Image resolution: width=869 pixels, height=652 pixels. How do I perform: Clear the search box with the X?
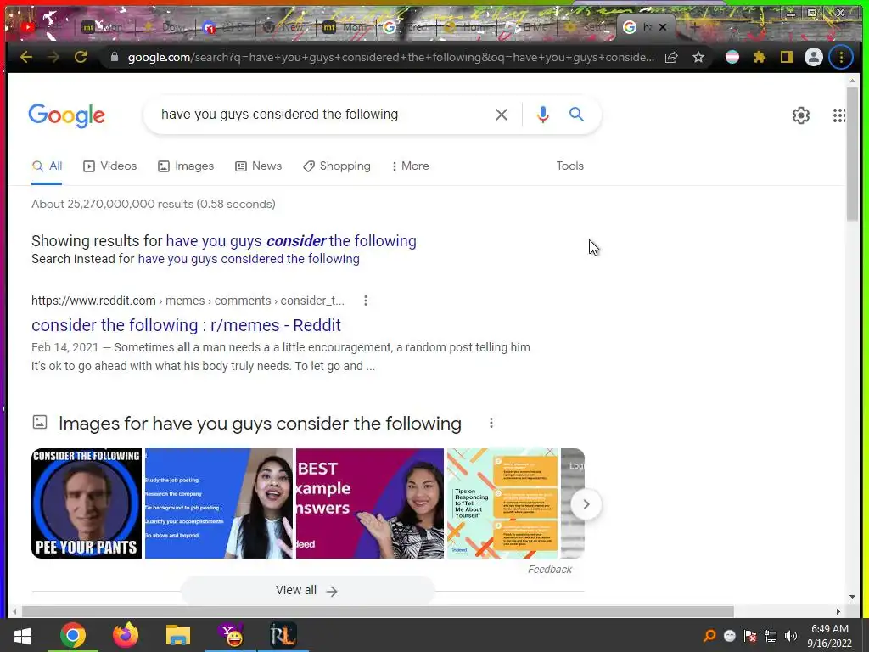click(501, 115)
